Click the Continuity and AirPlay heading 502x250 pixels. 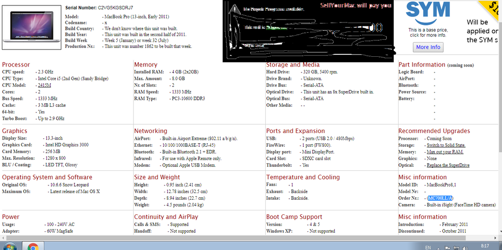click(166, 217)
